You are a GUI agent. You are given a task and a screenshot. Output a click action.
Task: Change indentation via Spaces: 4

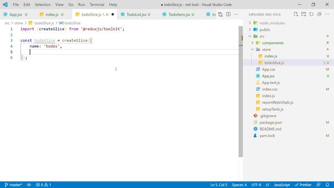[x=239, y=185]
